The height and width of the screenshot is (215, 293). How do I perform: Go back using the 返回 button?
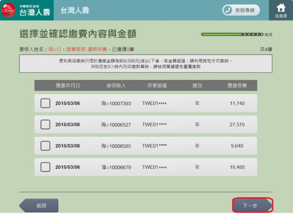[x=39, y=206]
